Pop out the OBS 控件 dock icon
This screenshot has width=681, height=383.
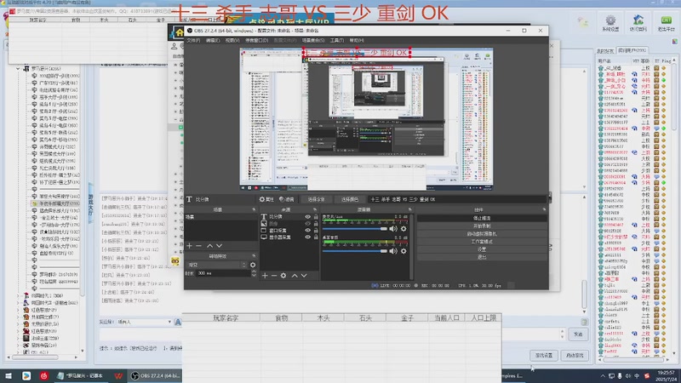(544, 209)
